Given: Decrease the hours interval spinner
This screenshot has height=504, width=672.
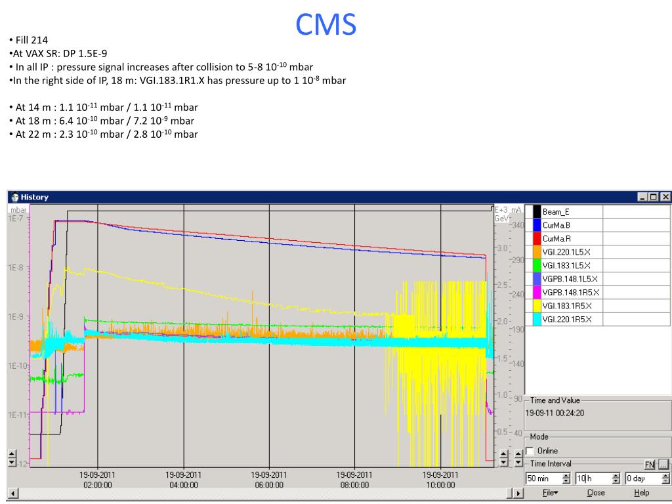Looking at the screenshot, I should click(x=616, y=481).
